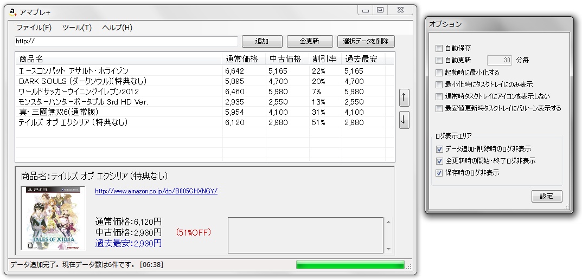Viewport: 582px width, 280px height.
Task: Click the resize grip in the status bar corner
Action: tap(409, 266)
